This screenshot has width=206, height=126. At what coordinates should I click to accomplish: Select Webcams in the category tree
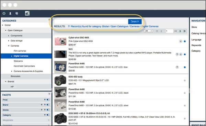coord(18,61)
